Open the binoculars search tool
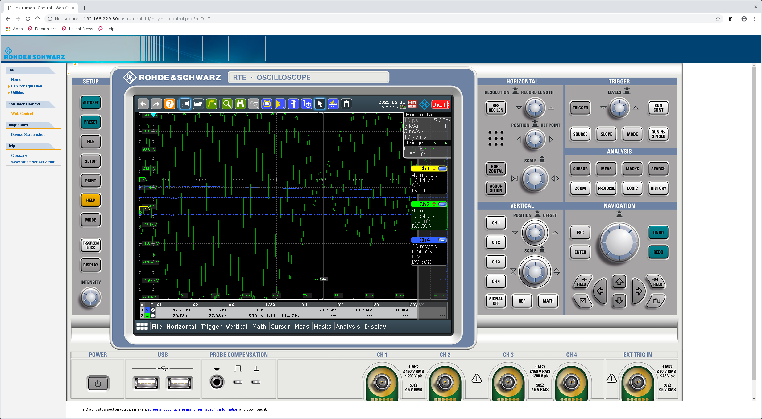This screenshot has width=762, height=419. (240, 104)
